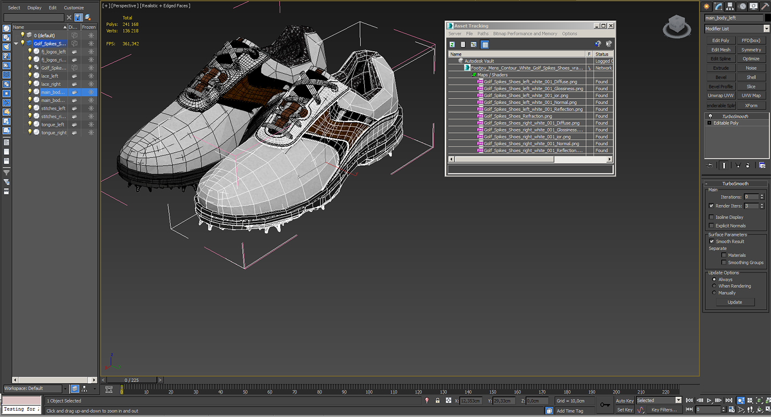Image resolution: width=771 pixels, height=417 pixels.
Task: Select Manually update radio button
Action: pos(714,293)
